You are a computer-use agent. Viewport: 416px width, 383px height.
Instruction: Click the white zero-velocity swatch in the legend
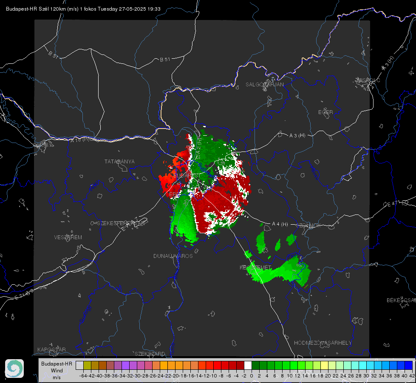(x=248, y=365)
